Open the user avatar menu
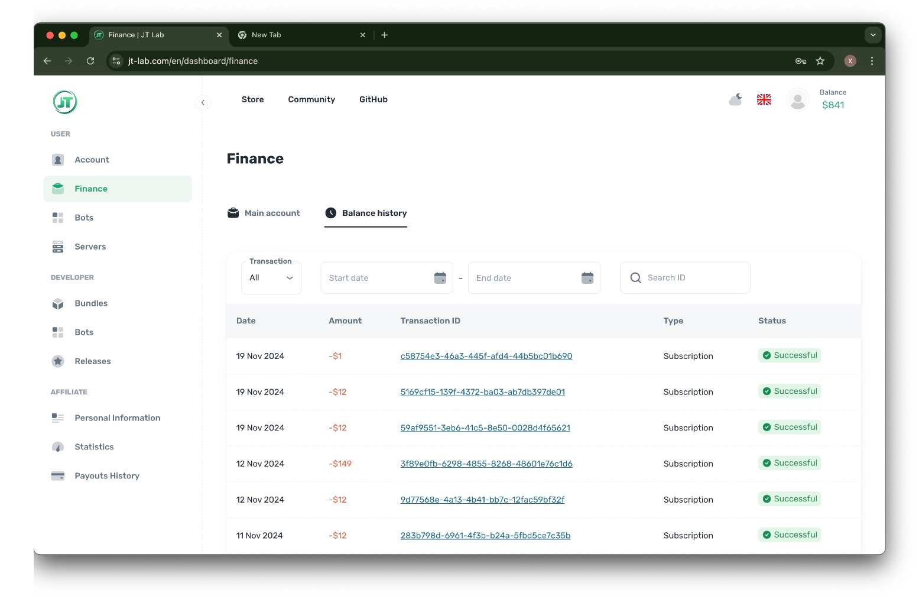Viewport: 919px width, 599px height. point(798,99)
